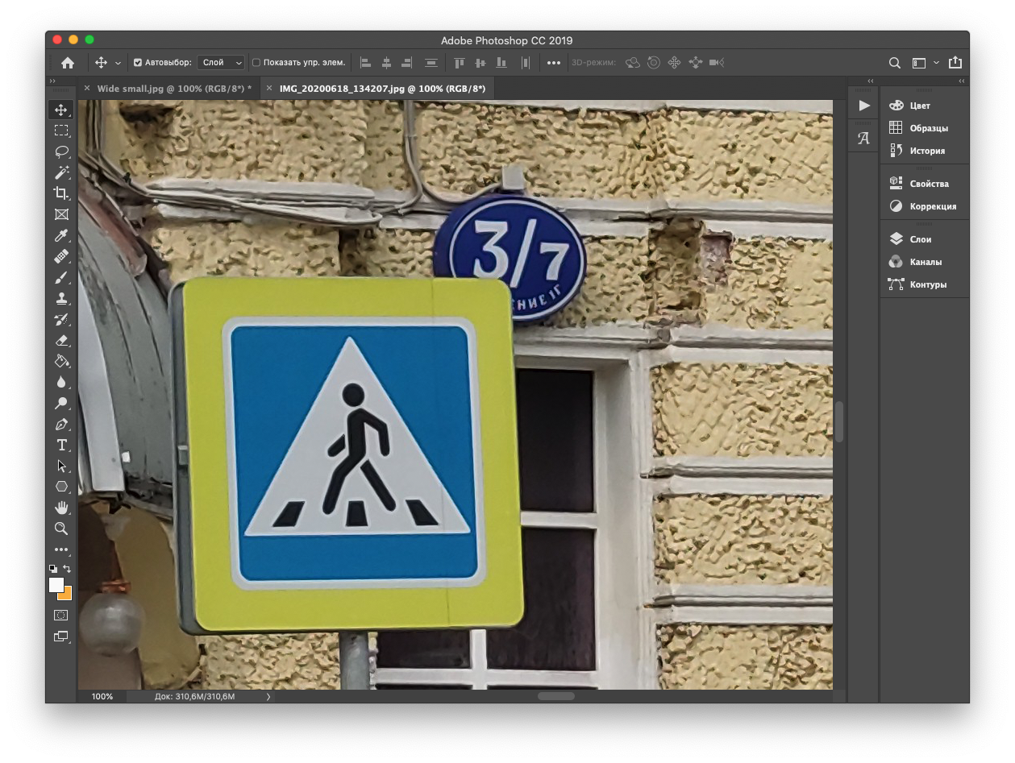The height and width of the screenshot is (763, 1015).
Task: Click the 100% zoom level field
Action: pyautogui.click(x=102, y=696)
